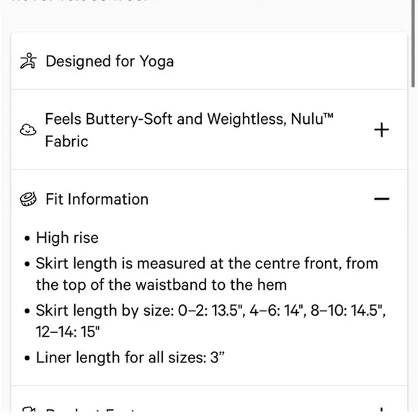This screenshot has width=418, height=418.
Task: Collapse Fit Information using the minus icon
Action: pos(381,199)
